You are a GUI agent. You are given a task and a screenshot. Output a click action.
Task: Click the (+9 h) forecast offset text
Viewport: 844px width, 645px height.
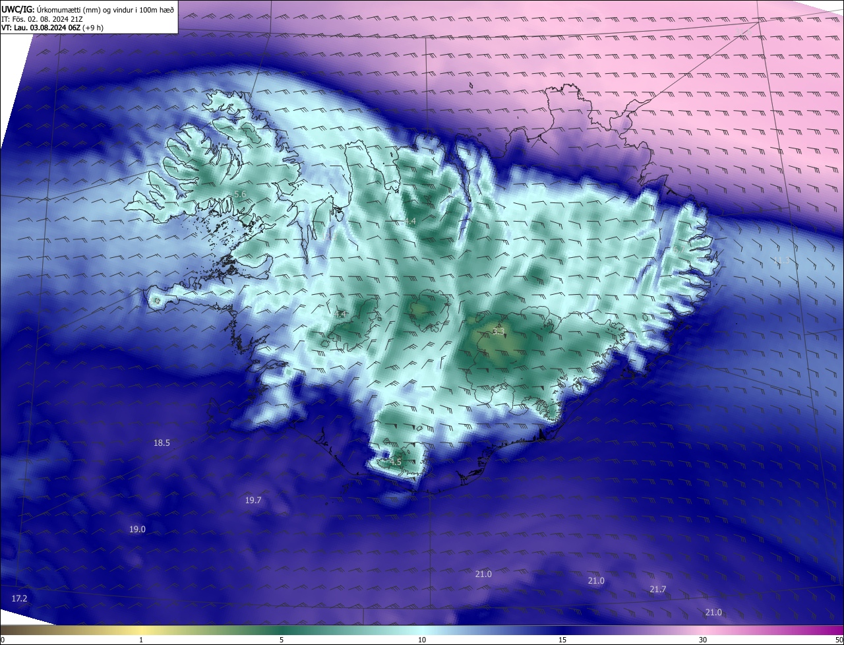(94, 28)
